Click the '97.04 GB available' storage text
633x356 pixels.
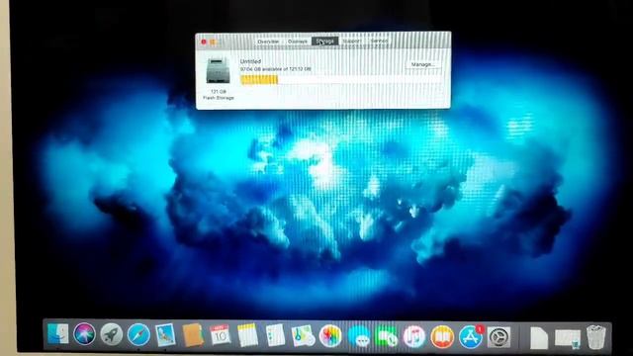(276, 69)
